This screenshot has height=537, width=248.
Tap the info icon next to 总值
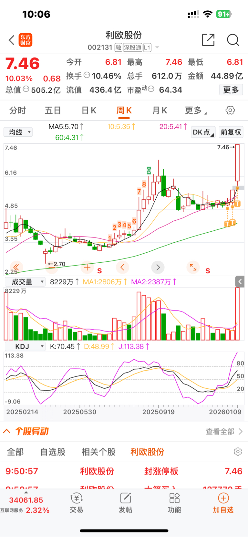26,89
